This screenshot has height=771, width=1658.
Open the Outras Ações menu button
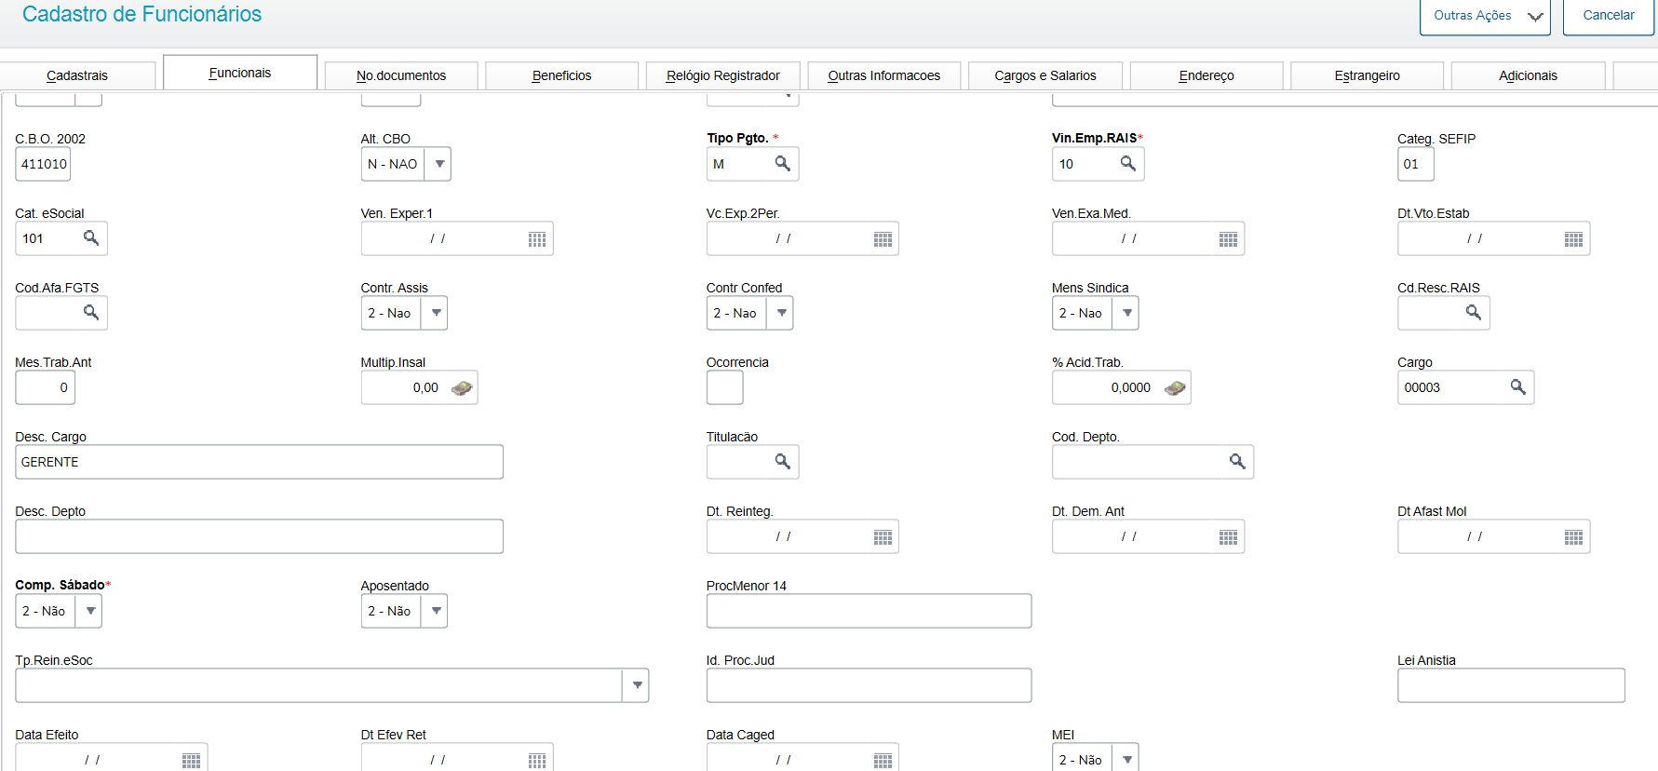pyautogui.click(x=1484, y=16)
